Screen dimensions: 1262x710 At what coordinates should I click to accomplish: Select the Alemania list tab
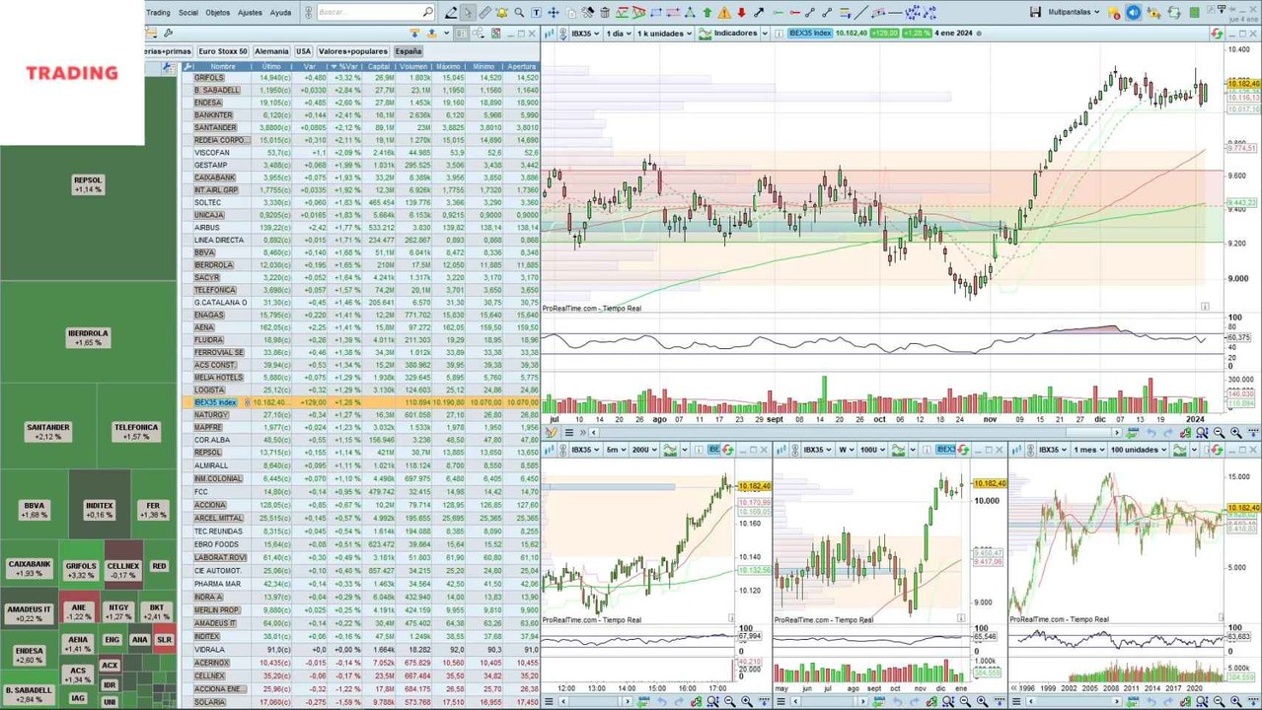coord(271,51)
